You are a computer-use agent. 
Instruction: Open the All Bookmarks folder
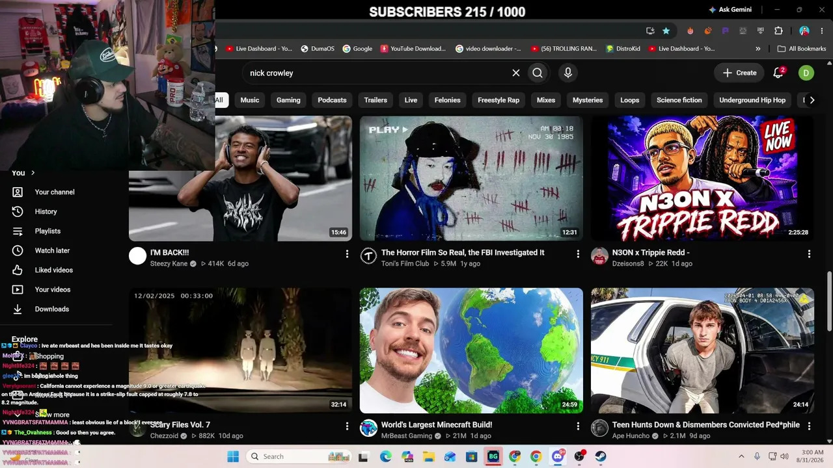coord(802,49)
